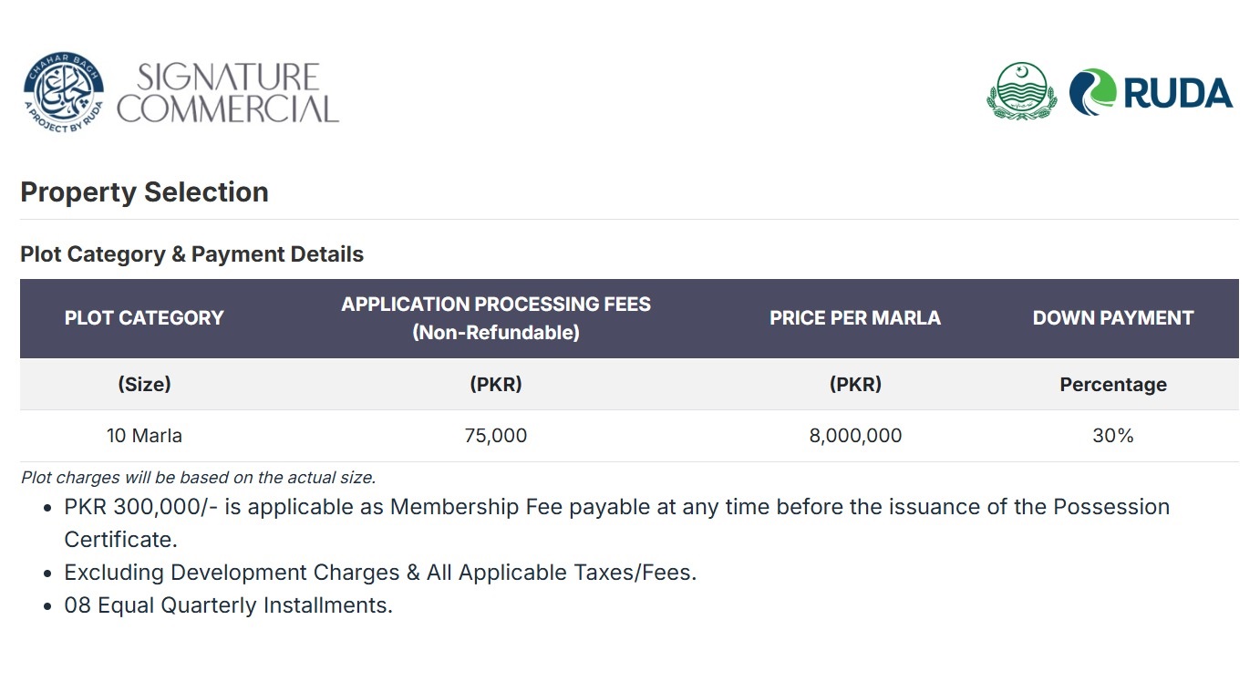Click the Punjab government green emblem
Viewport: 1260px width, 682px height.
[x=1020, y=90]
